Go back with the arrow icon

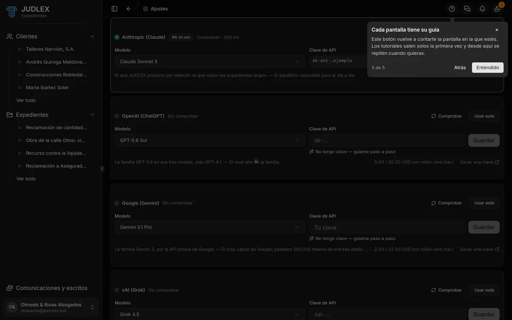129,9
